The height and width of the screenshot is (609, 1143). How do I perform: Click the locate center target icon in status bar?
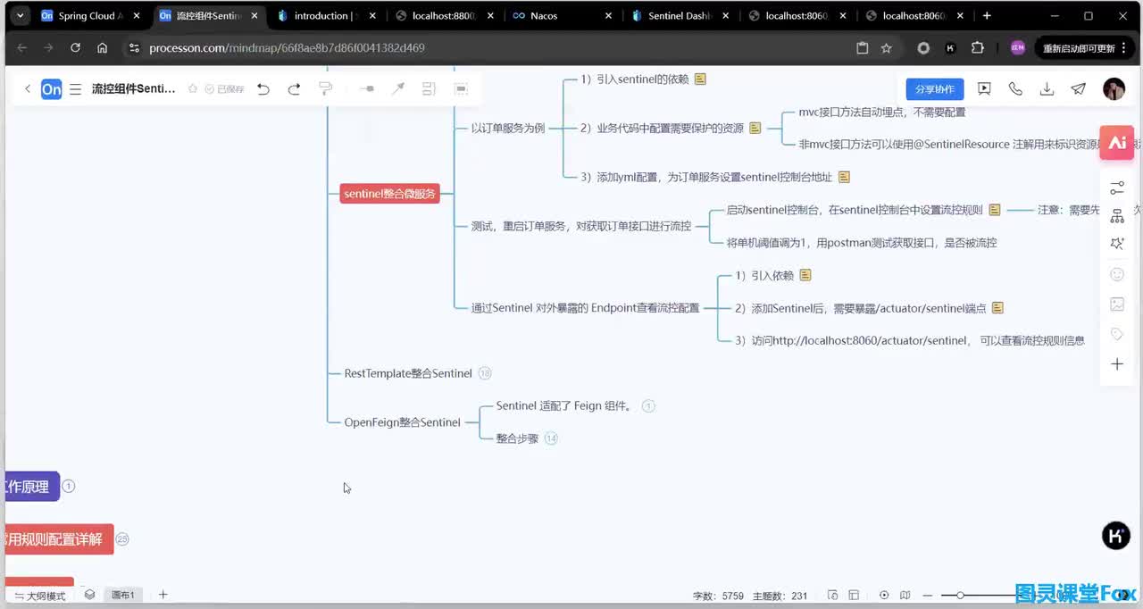pyautogui.click(x=884, y=596)
